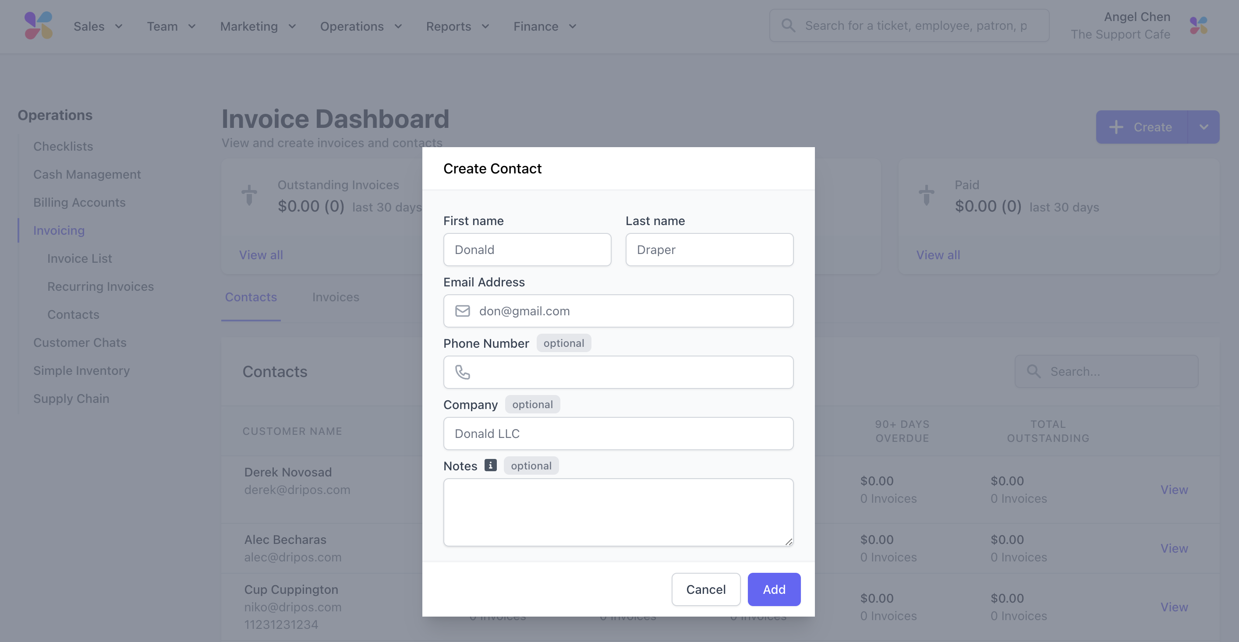Click into the Phone Number input

tap(619, 372)
